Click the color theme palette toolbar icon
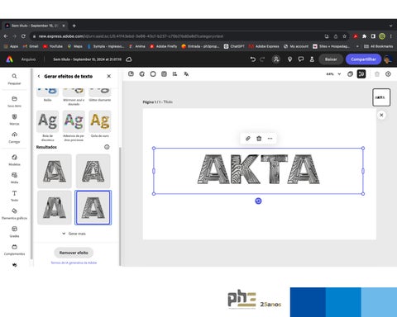 tap(142, 73)
